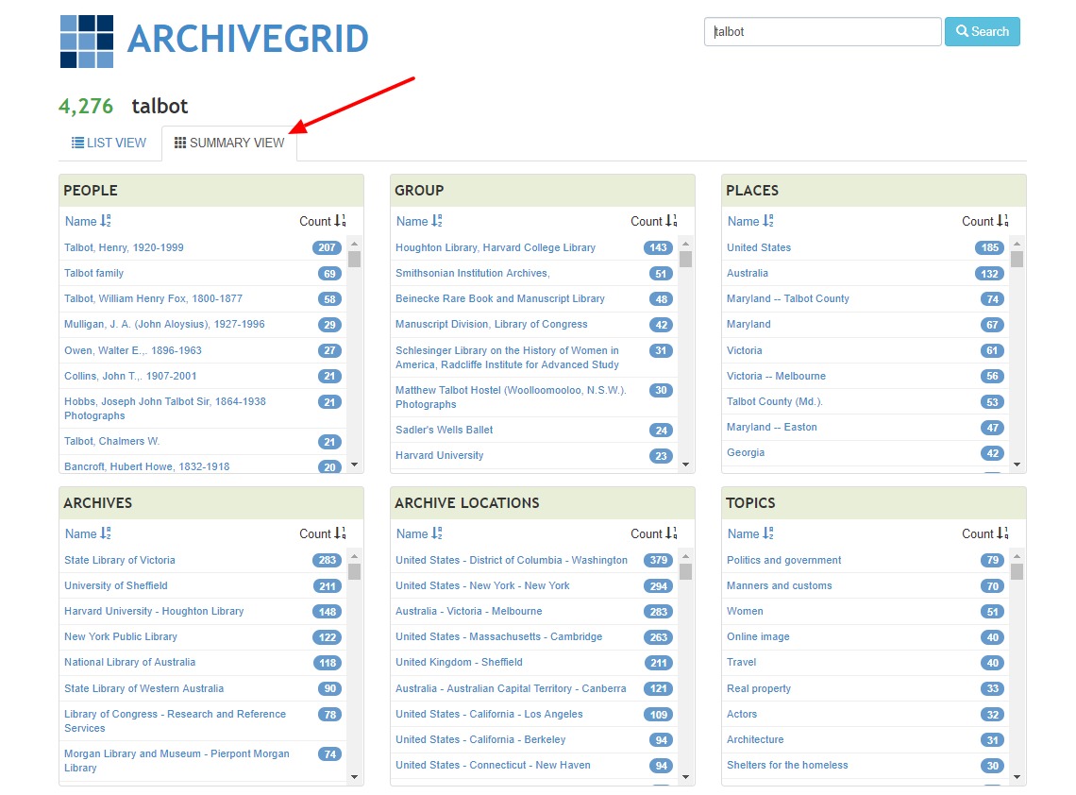Open Real property topic
This screenshot has height=795, width=1076.
[x=759, y=688]
